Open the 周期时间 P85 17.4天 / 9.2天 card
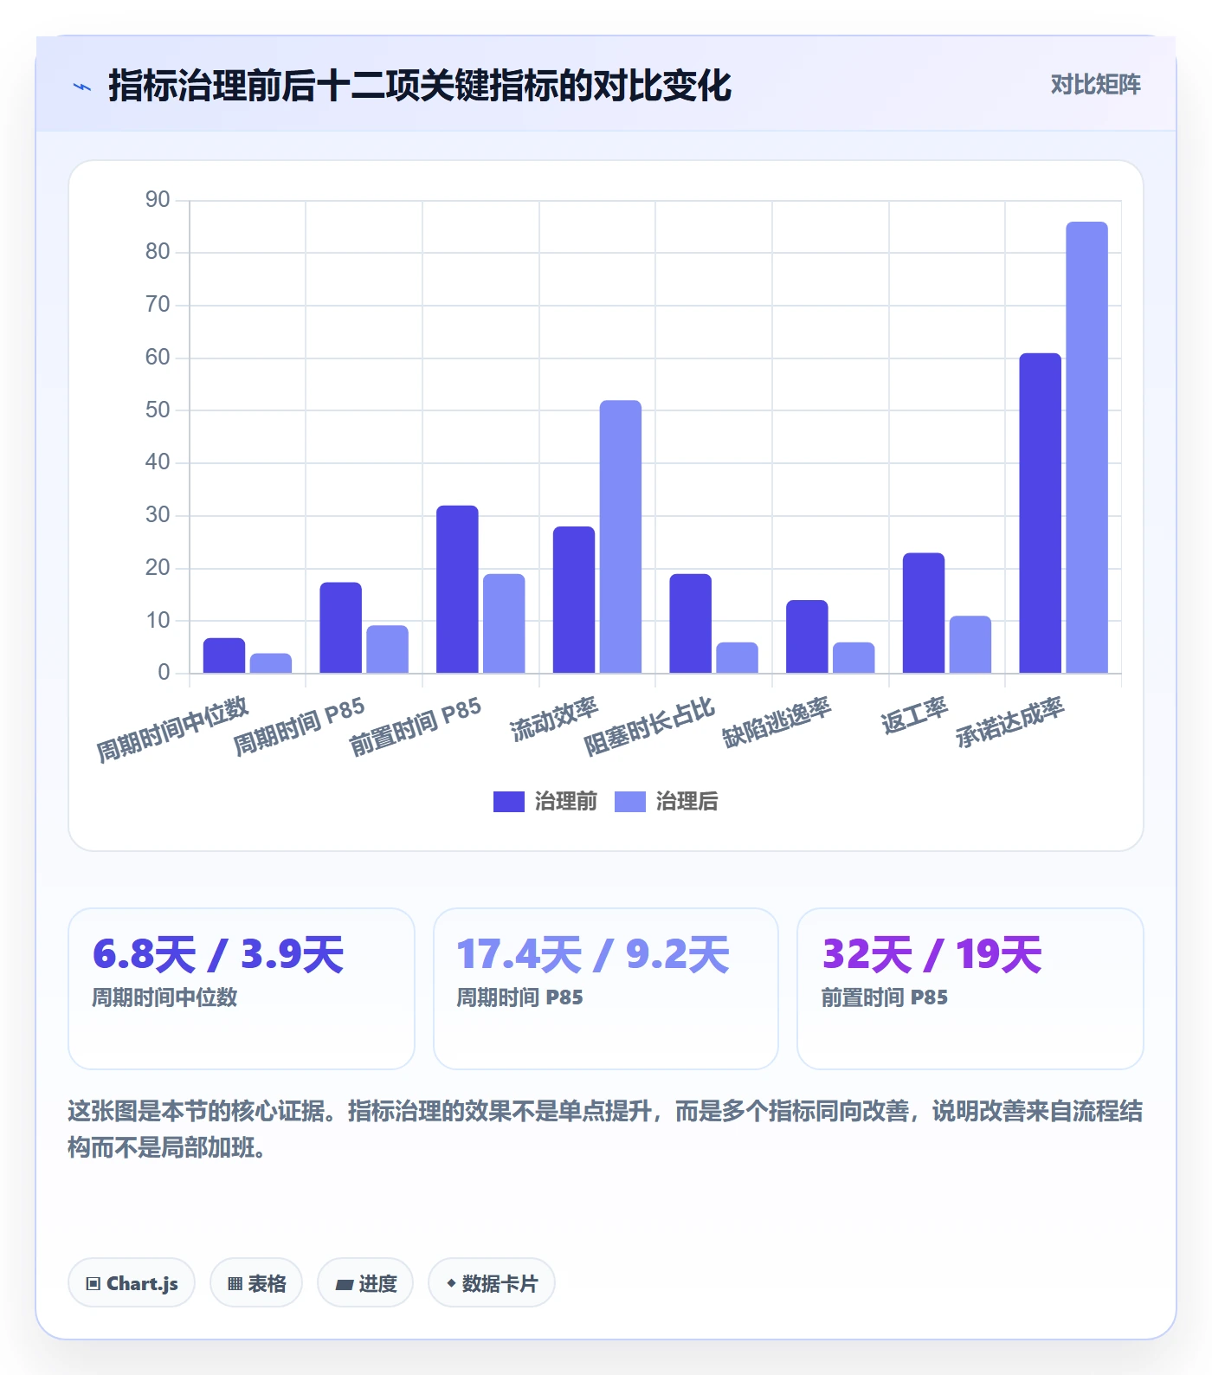 606,989
